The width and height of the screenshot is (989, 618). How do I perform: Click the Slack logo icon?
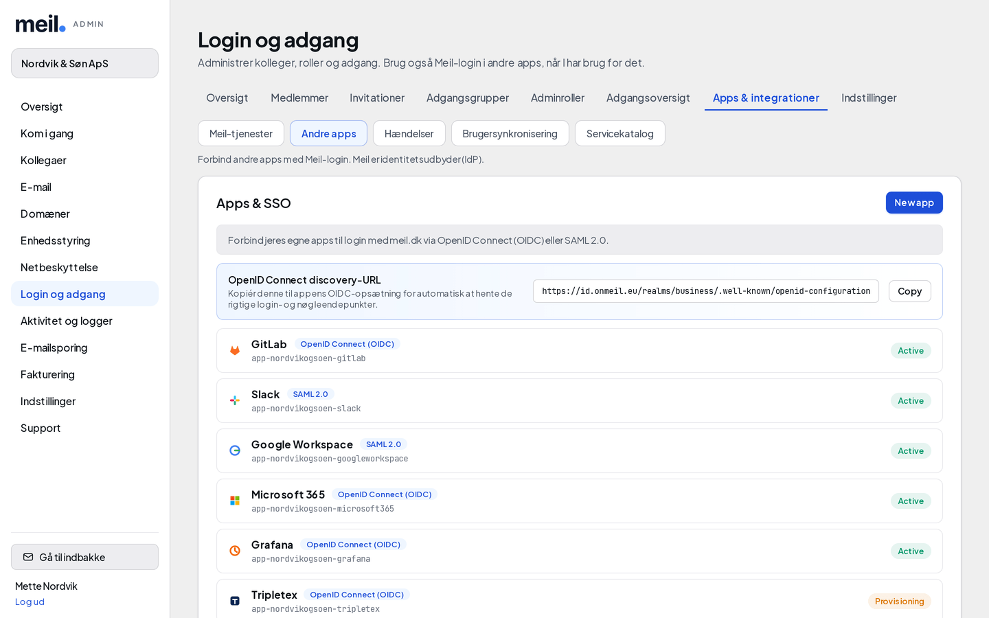(235, 401)
